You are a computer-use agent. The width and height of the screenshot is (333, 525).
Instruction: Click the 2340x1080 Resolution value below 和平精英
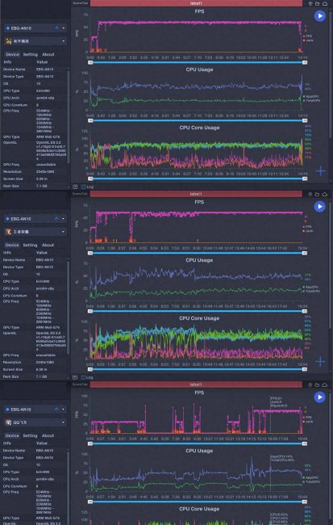click(x=45, y=172)
